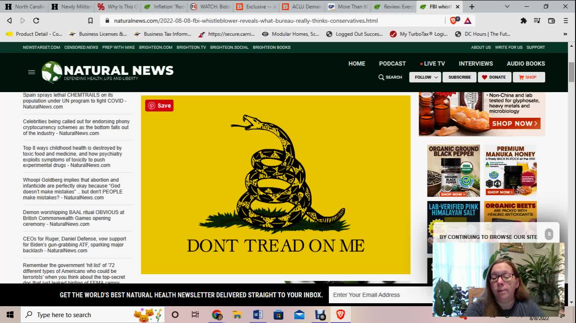
Task: Show the tab search dropdown arrow
Action: pos(507,7)
